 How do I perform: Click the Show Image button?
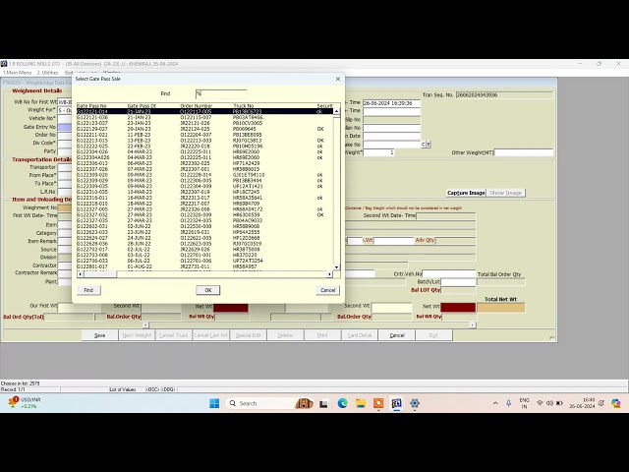point(505,193)
